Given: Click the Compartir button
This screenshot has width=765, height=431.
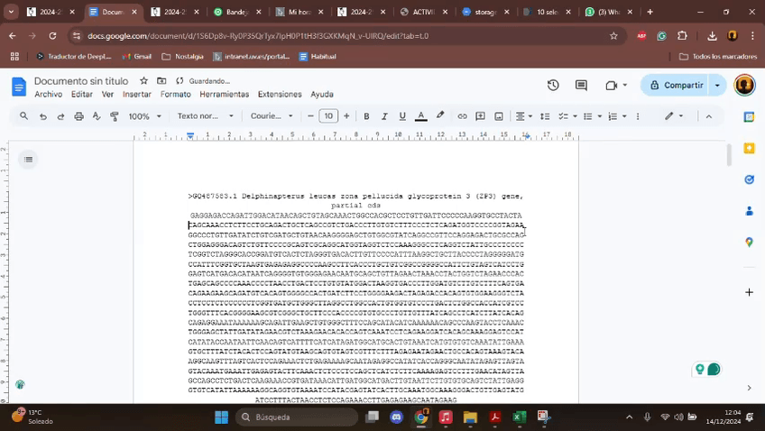Looking at the screenshot, I should [677, 86].
